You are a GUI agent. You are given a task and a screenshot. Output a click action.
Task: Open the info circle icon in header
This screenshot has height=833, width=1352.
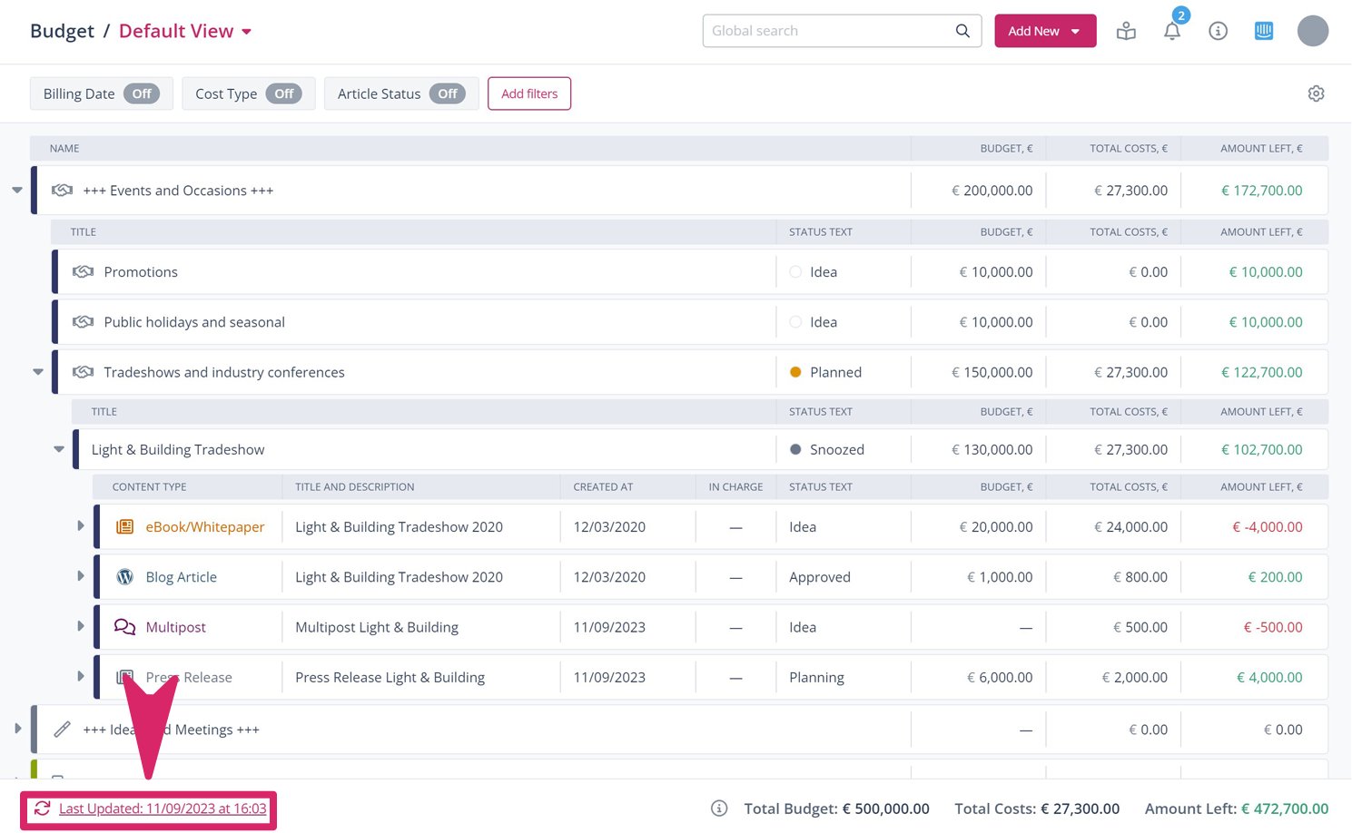pos(1218,31)
